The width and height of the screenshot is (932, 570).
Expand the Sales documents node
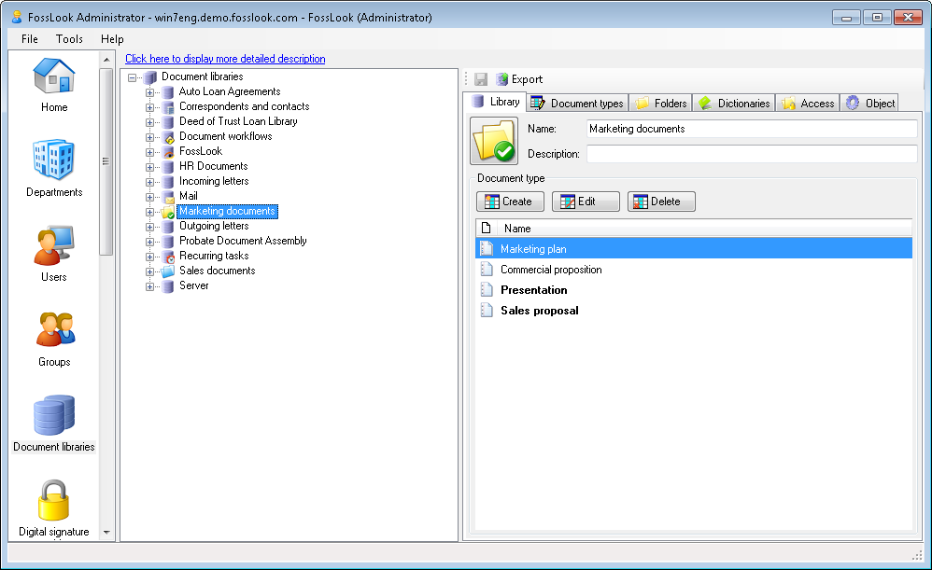click(x=149, y=271)
